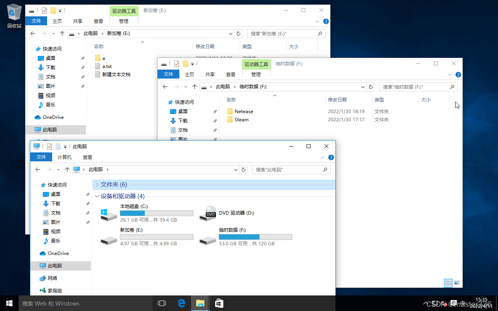Open Store from taskbar
Viewport: 498px width, 311px height.
click(x=219, y=303)
